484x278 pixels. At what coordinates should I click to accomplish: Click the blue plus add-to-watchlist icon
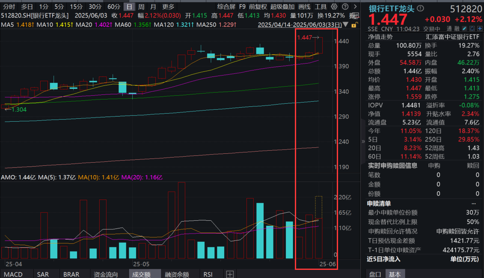pos(480,29)
